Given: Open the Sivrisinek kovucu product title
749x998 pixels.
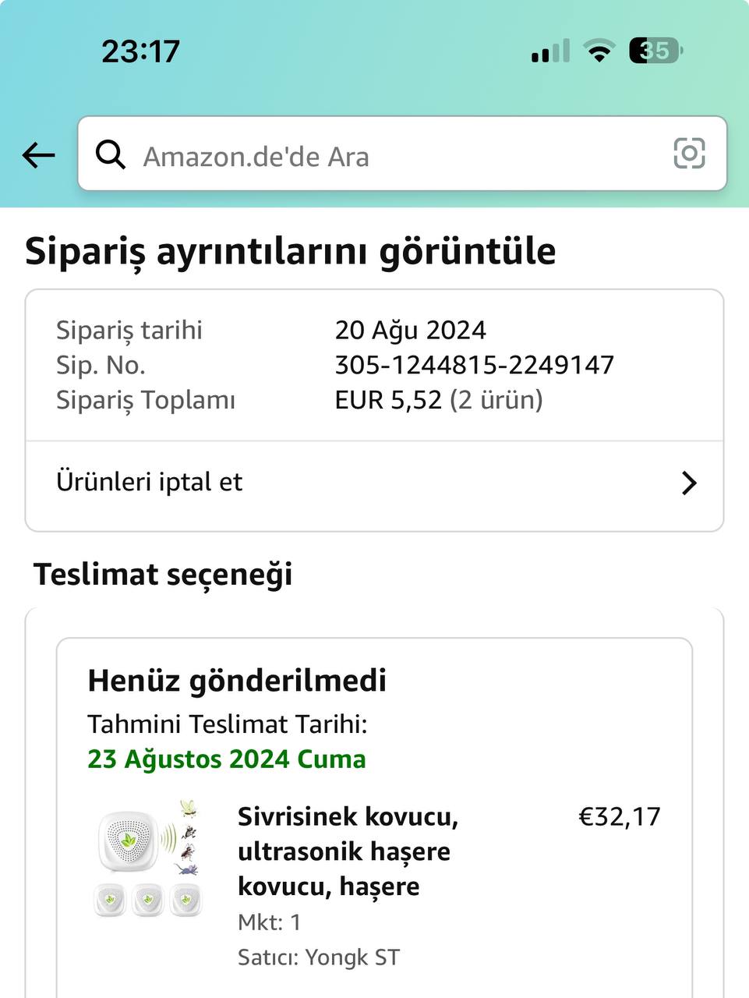Looking at the screenshot, I should click(348, 851).
